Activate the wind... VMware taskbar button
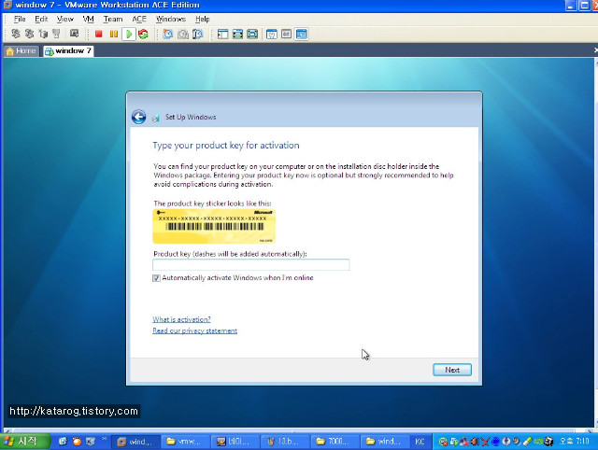This screenshot has width=598, height=450. coord(136,442)
